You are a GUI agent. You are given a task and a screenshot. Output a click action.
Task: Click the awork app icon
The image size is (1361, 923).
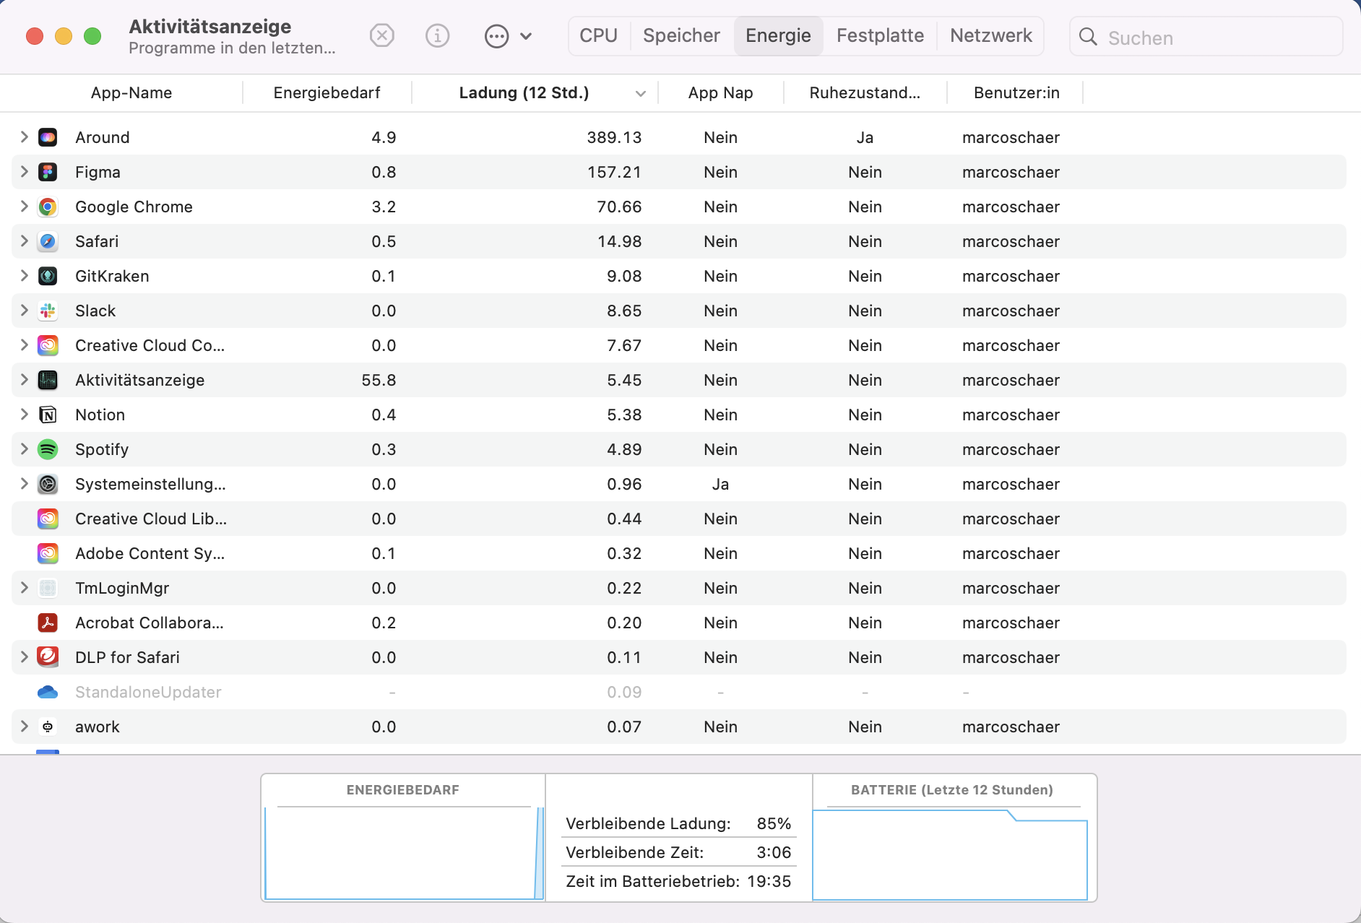(x=48, y=727)
